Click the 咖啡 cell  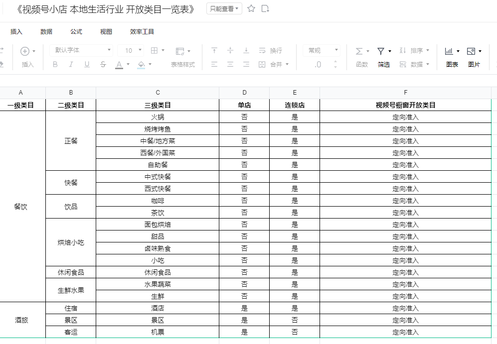point(158,201)
